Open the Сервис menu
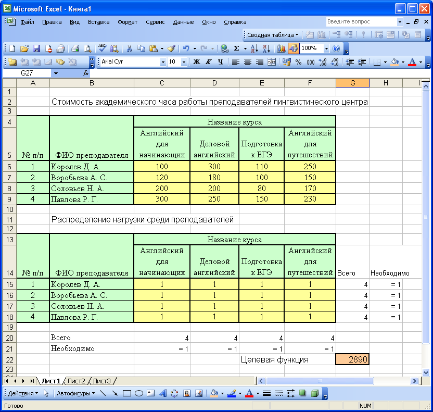Screen dimensions: 433x412 (155, 22)
